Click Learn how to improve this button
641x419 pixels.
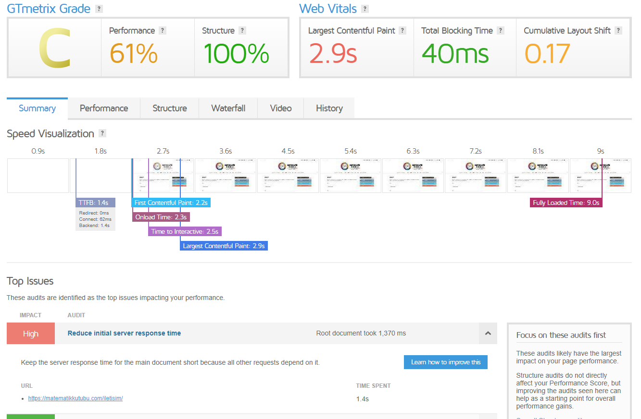click(446, 362)
